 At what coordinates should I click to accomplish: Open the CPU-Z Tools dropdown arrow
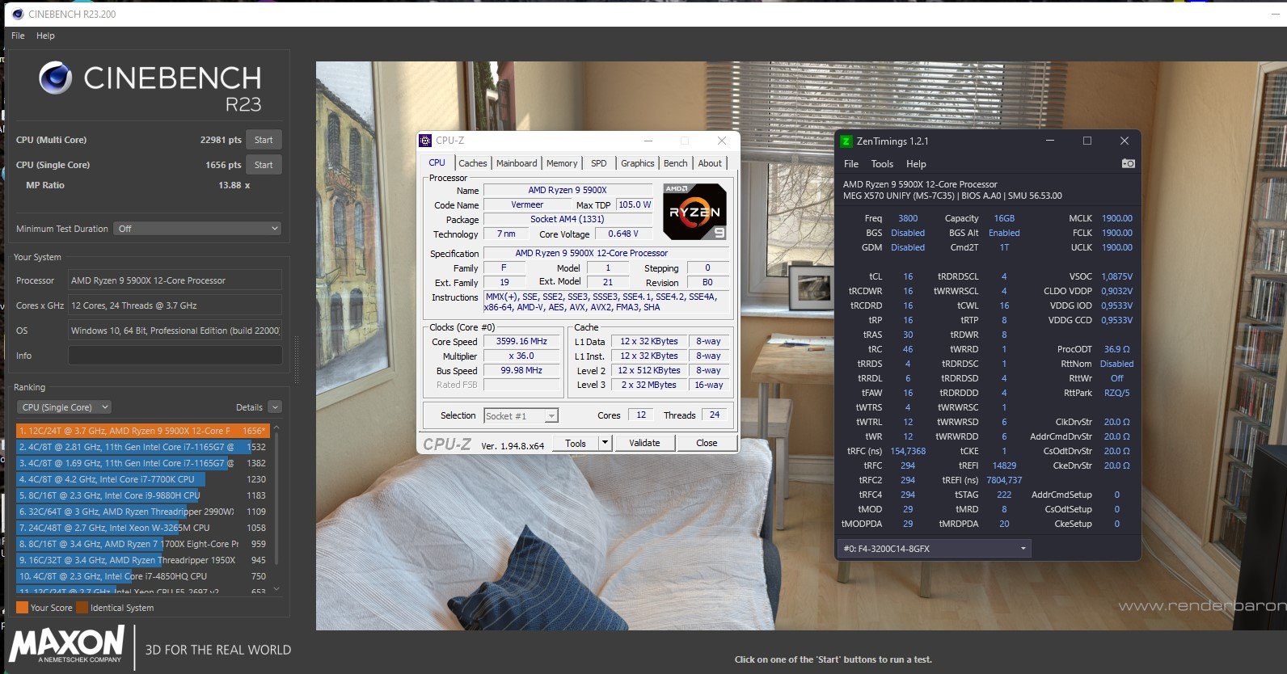tap(605, 443)
